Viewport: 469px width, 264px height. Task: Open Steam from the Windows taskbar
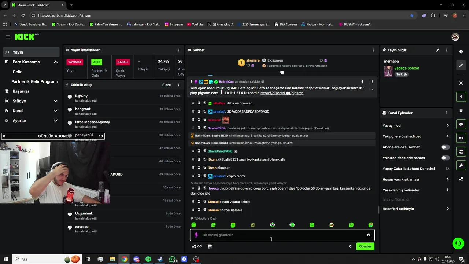pos(160,259)
